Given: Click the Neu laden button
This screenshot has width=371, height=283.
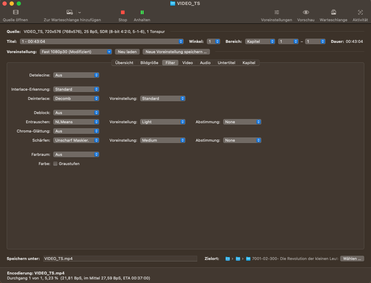Looking at the screenshot, I should click(127, 52).
